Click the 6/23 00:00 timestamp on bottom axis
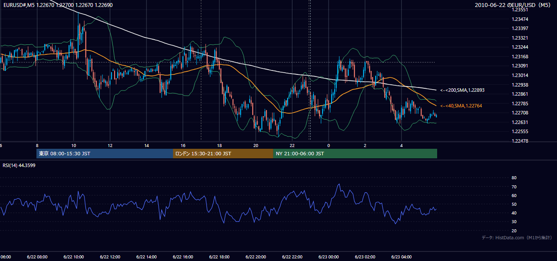557x261 pixels. click(329, 257)
